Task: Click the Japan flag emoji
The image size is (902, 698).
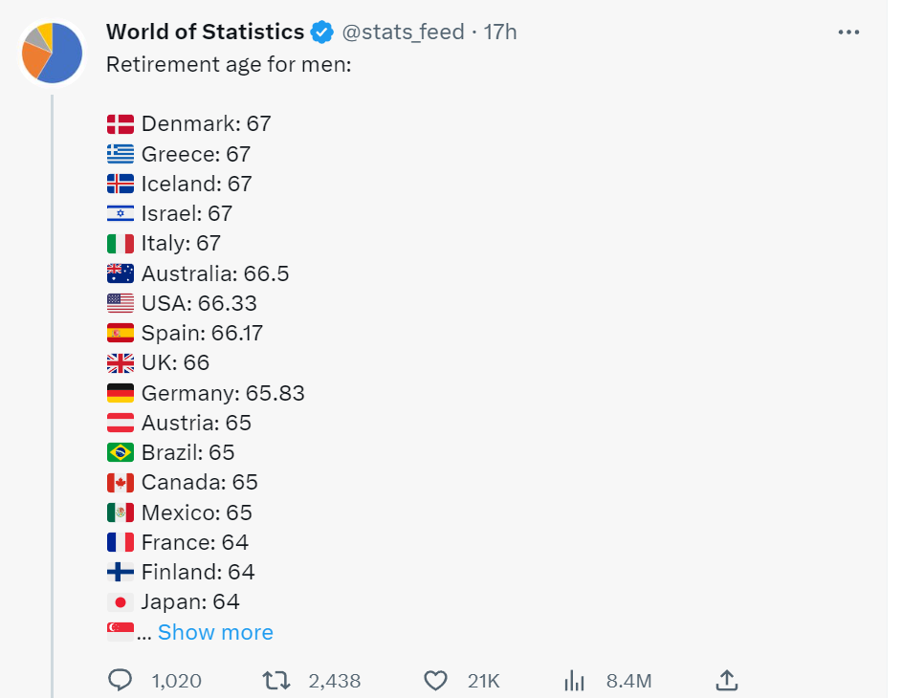Action: [121, 602]
